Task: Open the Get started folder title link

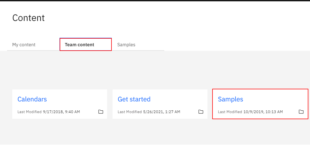Action: click(x=134, y=99)
